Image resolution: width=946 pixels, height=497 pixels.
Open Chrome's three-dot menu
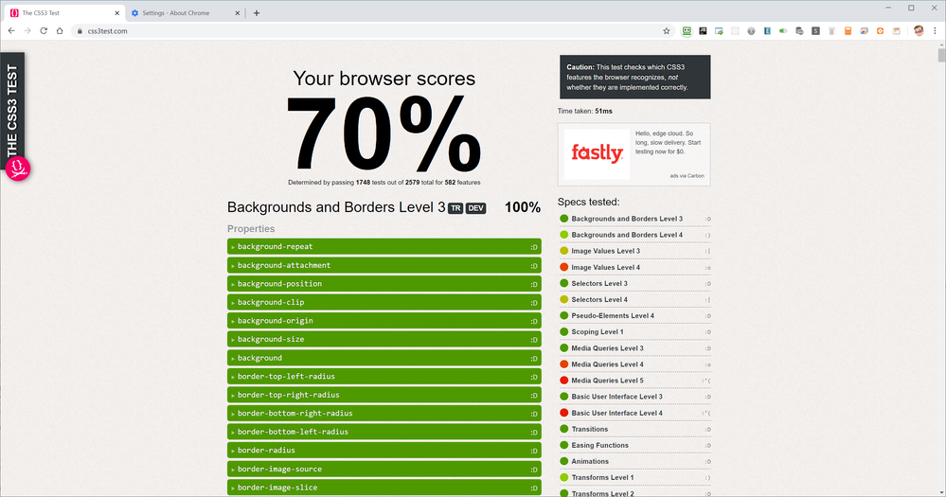[x=935, y=30]
